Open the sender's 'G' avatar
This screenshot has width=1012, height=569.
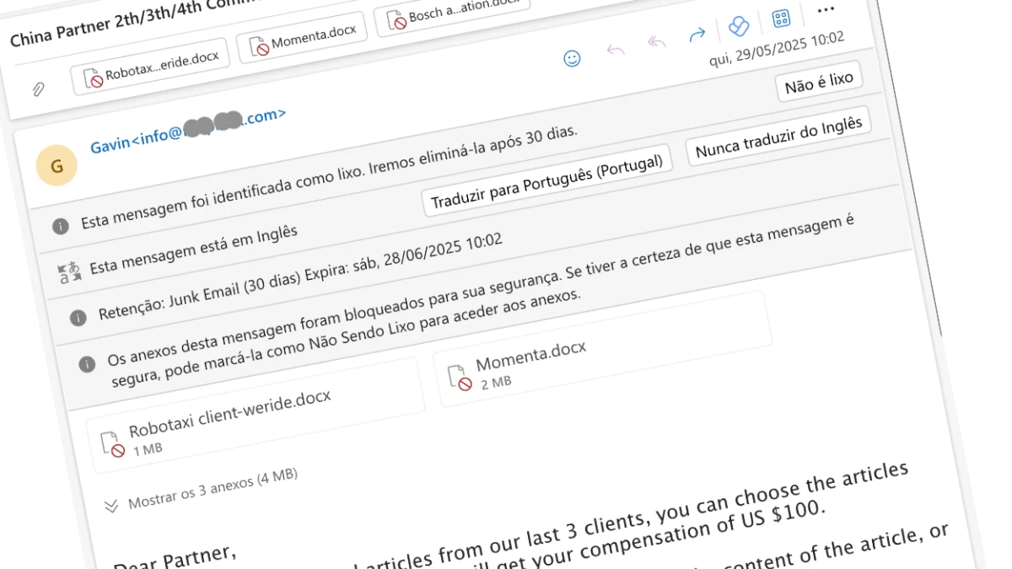[x=57, y=166]
